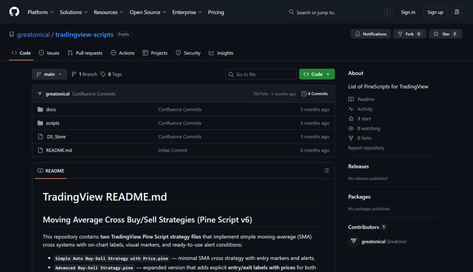Click the settings sliders icon next to Sign up

(x=457, y=12)
